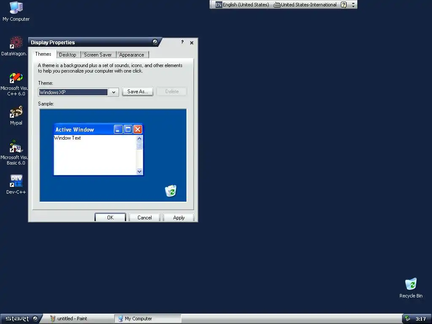Click the Display Properties help question mark
Screen dimensions: 432x324
182,42
